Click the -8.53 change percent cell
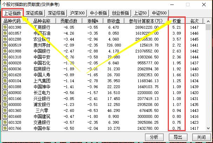This screenshot has width=213, height=143. pyautogui.click(x=92, y=110)
